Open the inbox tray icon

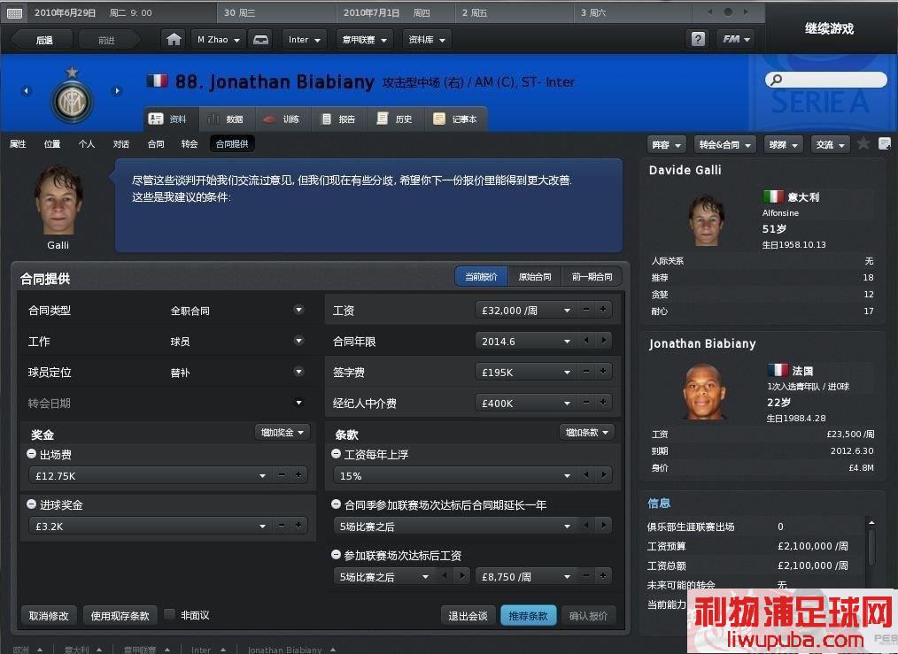point(260,40)
